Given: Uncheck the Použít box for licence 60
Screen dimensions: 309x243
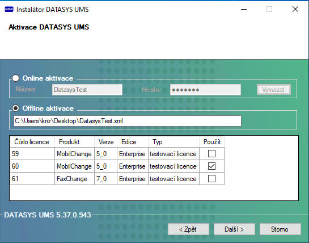Looking at the screenshot, I should 211,166.
